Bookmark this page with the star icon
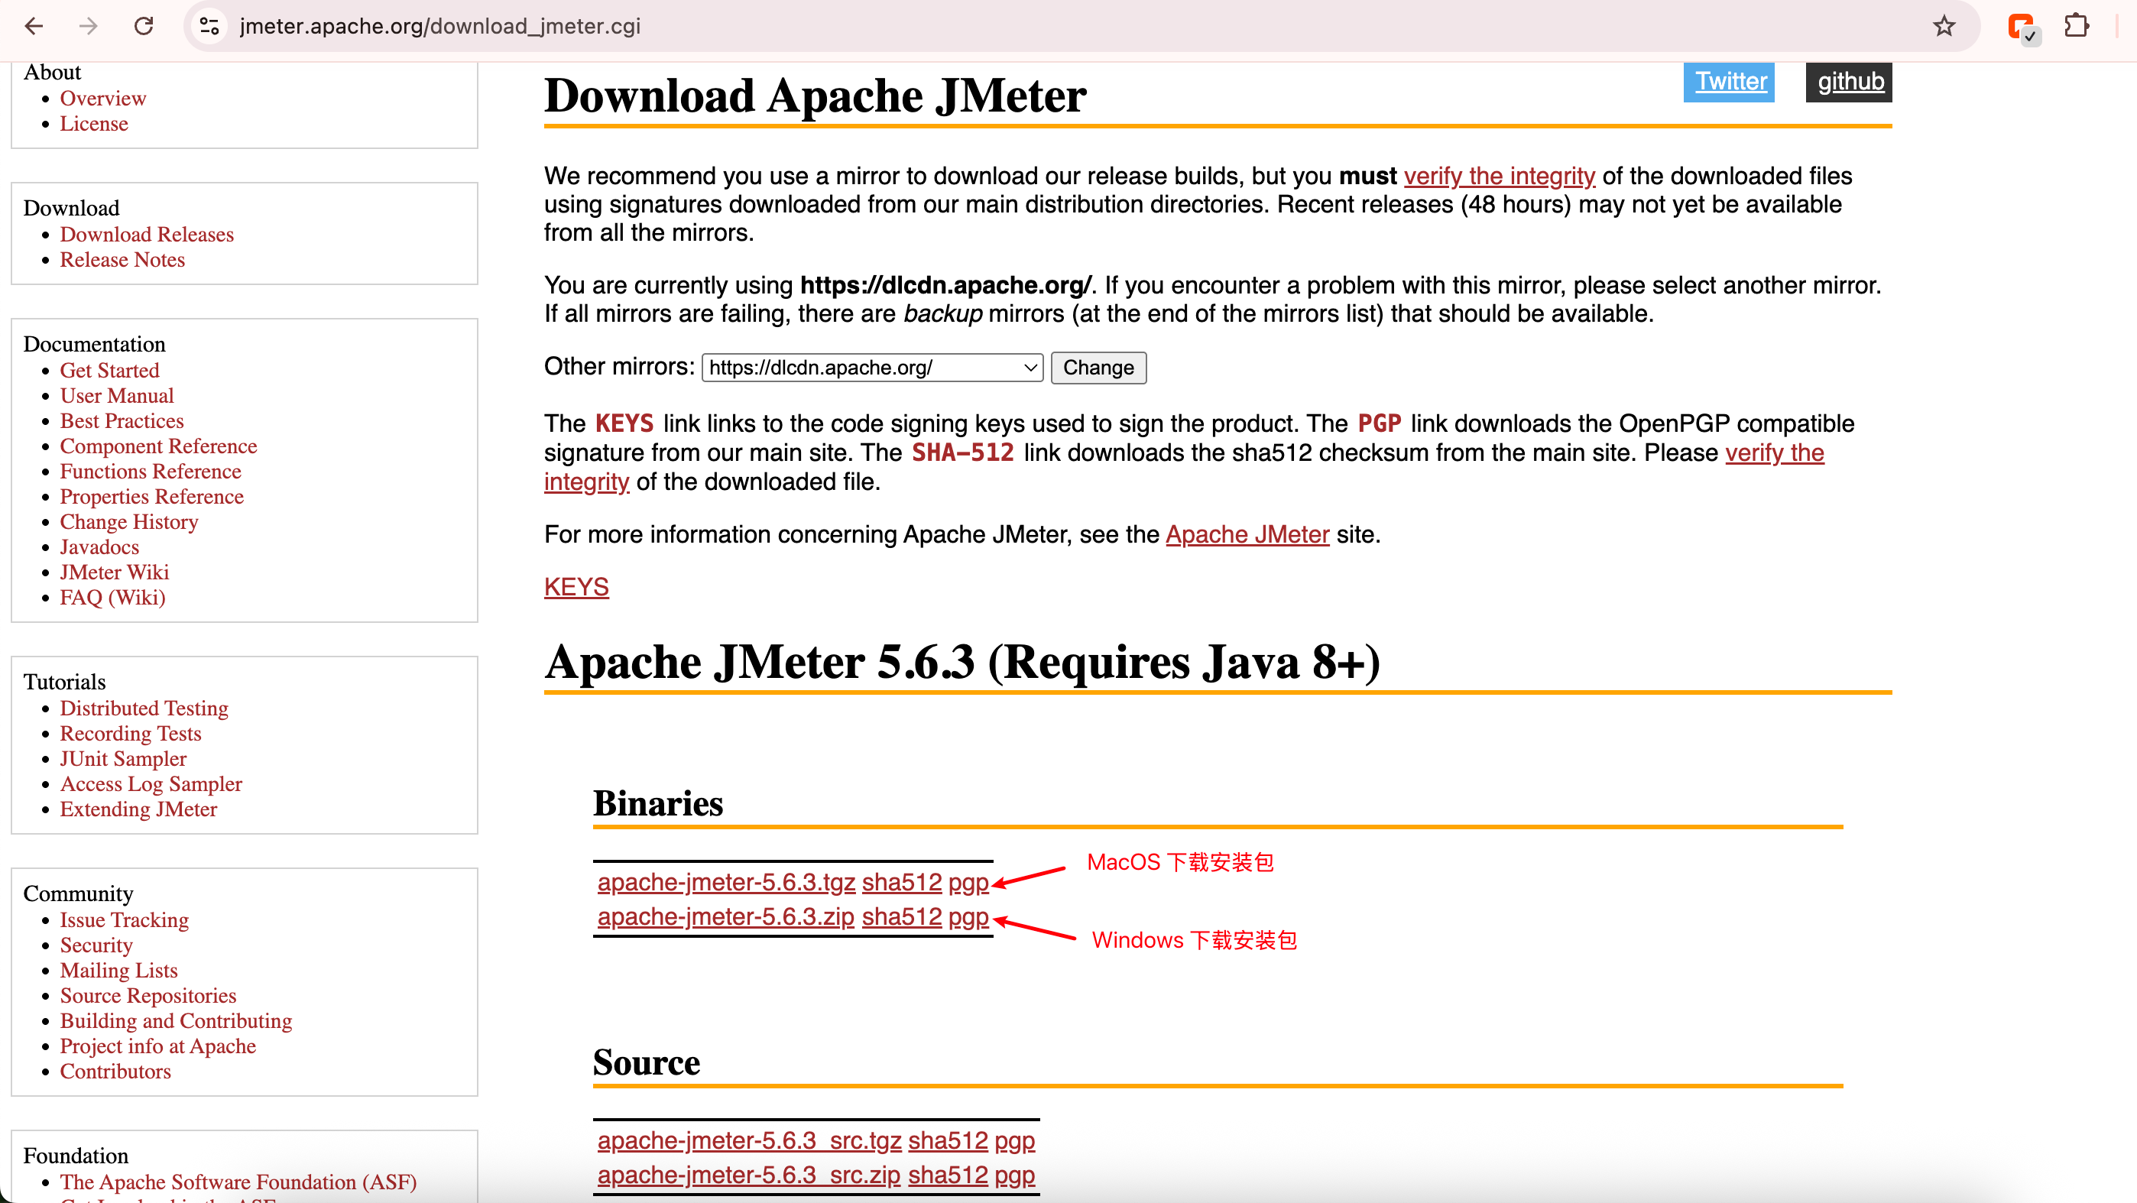Screen dimensions: 2137x1203 tap(1944, 26)
